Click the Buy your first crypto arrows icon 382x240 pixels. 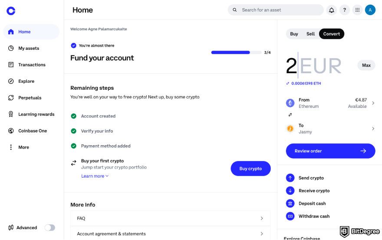click(73, 163)
